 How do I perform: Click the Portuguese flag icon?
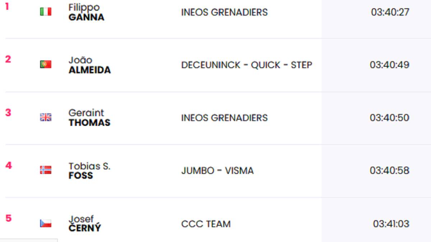coord(46,65)
